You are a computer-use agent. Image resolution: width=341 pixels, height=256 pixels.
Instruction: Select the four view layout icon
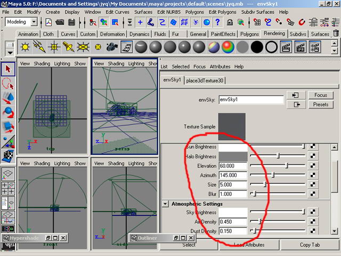(x=8, y=188)
